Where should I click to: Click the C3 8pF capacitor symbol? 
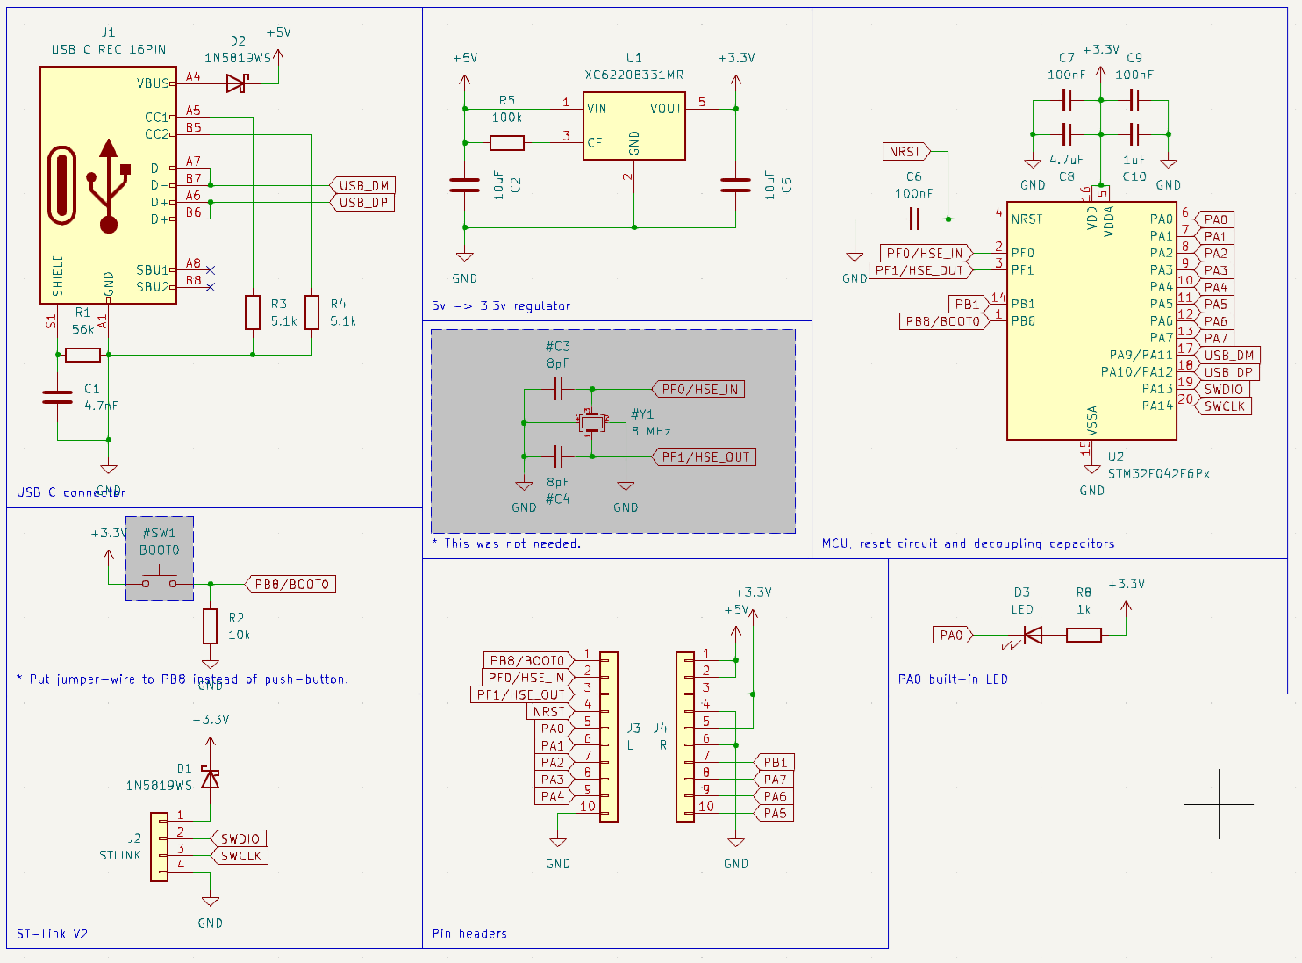[558, 389]
